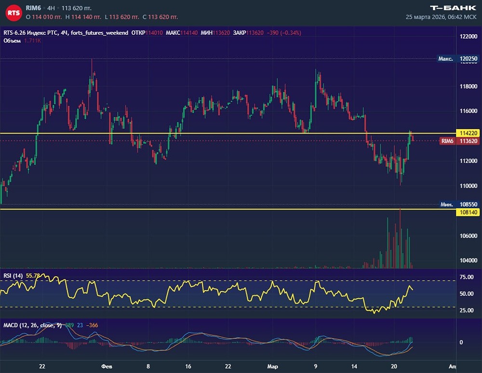Click the red RTS logo icon
The image size is (482, 373).
tap(13, 13)
